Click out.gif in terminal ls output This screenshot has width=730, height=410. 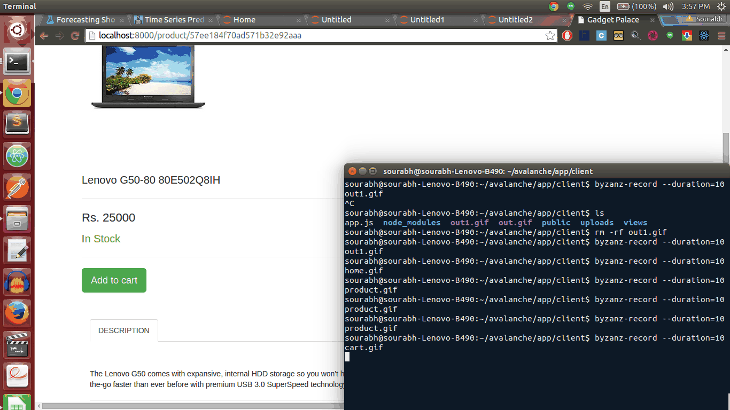click(515, 223)
